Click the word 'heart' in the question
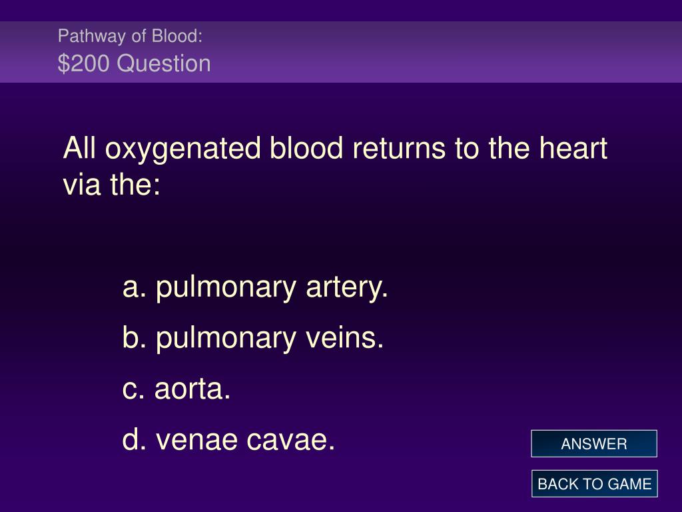Screen dimensions: 682x512 [573, 148]
